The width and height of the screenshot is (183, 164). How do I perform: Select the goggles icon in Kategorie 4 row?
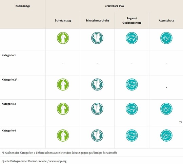click(x=132, y=136)
